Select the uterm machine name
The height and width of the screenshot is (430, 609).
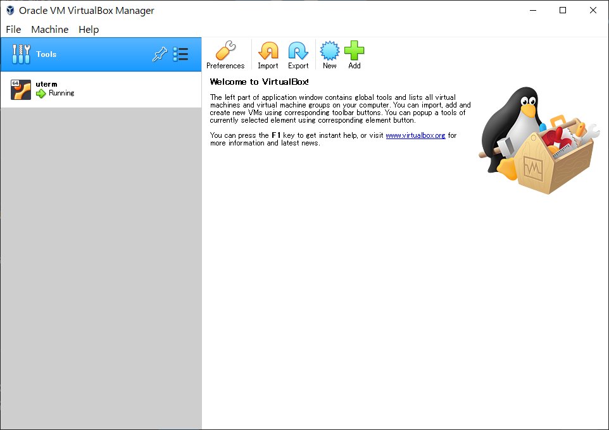click(46, 84)
